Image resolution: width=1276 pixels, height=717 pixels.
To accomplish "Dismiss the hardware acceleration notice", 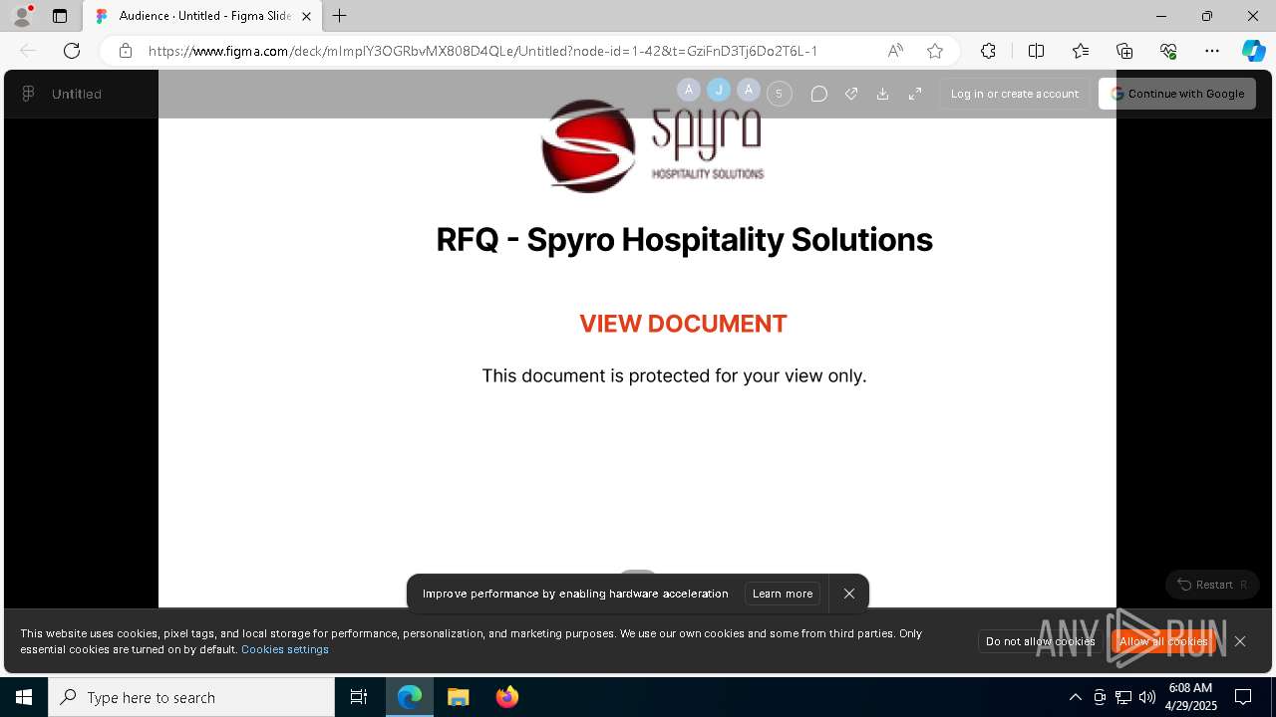I will click(x=849, y=594).
